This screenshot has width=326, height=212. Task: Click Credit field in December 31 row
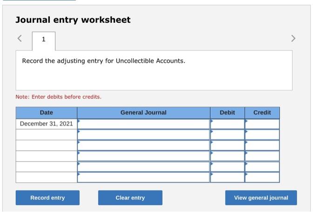tap(262, 124)
